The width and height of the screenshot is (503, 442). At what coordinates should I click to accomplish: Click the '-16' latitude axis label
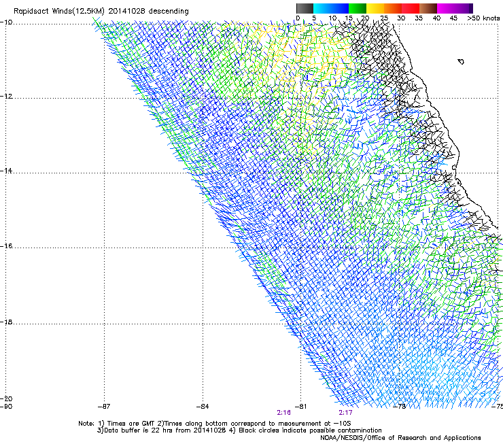click(6, 246)
